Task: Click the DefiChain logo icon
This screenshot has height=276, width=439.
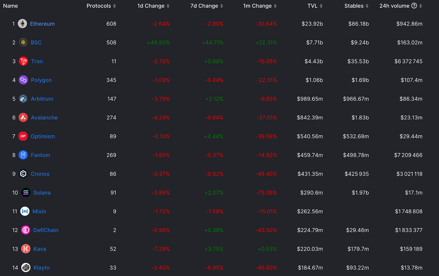Action: click(26, 230)
